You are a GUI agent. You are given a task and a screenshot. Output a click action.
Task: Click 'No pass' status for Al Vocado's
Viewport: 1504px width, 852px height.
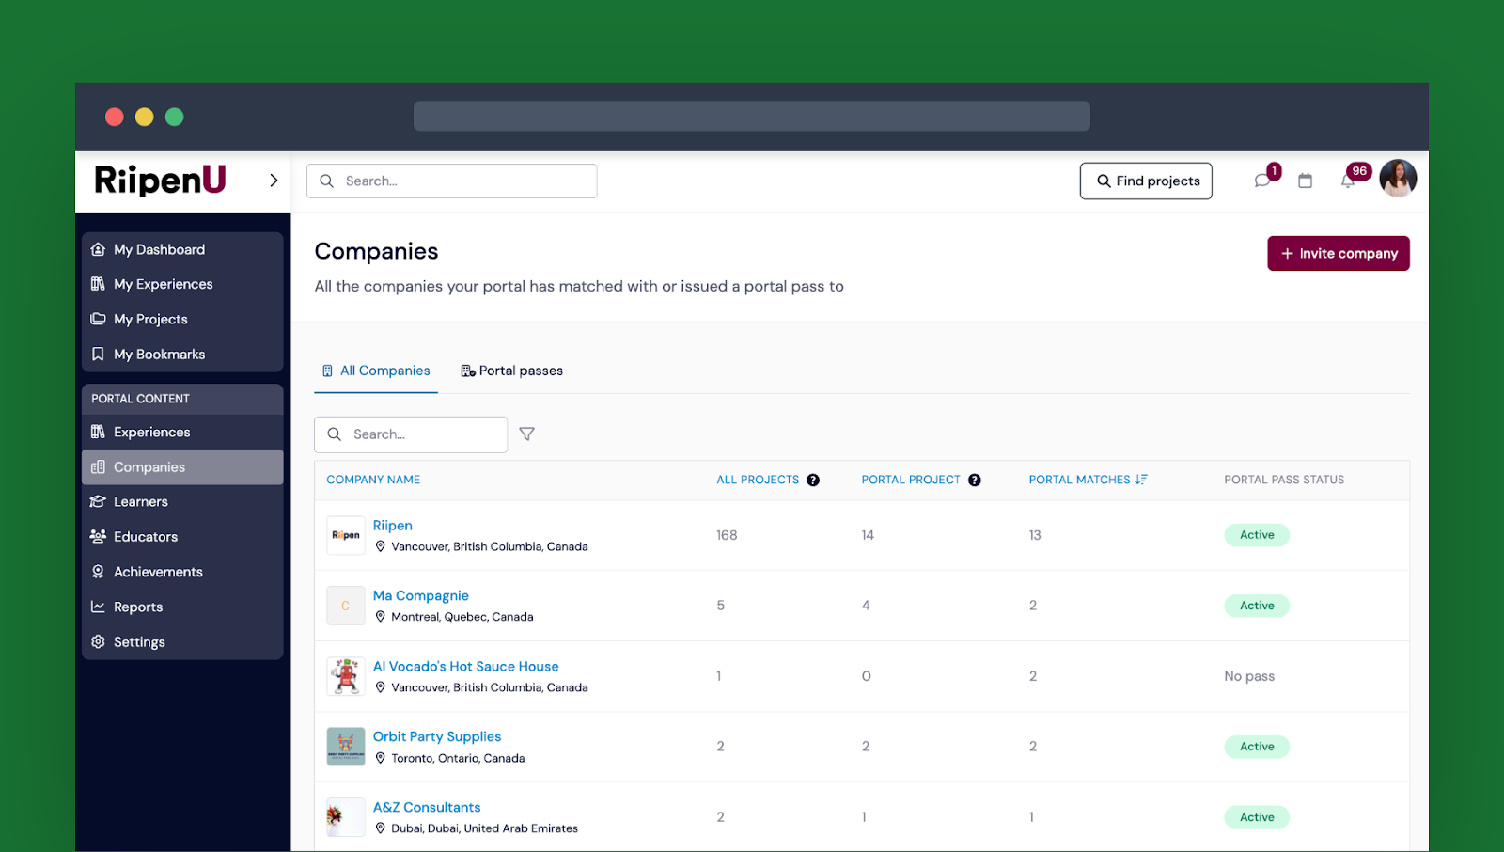click(1249, 676)
